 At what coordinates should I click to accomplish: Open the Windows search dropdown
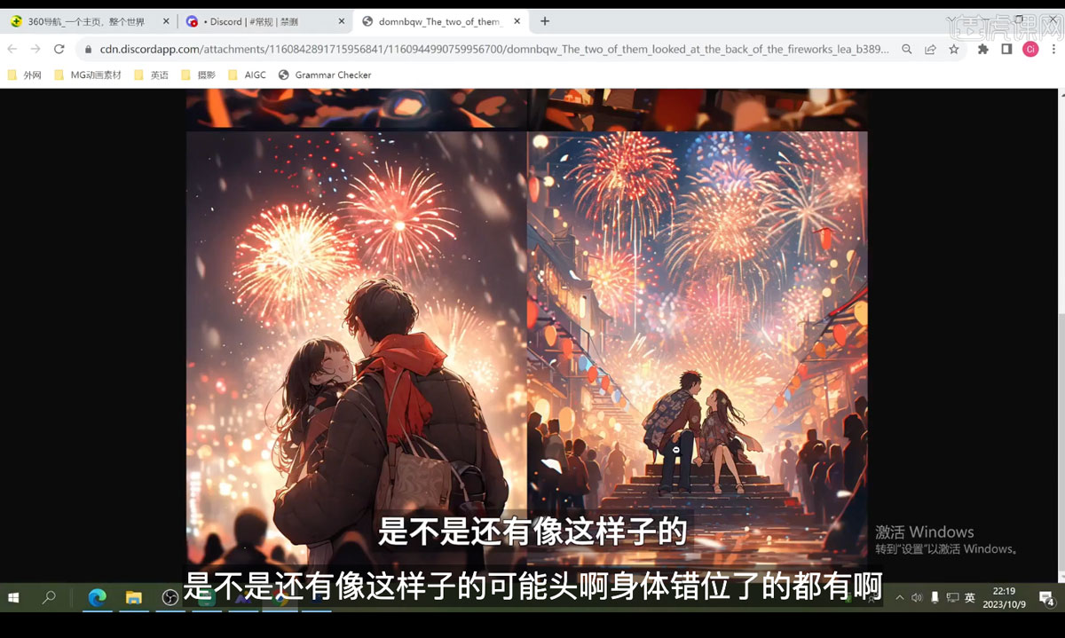(x=49, y=597)
